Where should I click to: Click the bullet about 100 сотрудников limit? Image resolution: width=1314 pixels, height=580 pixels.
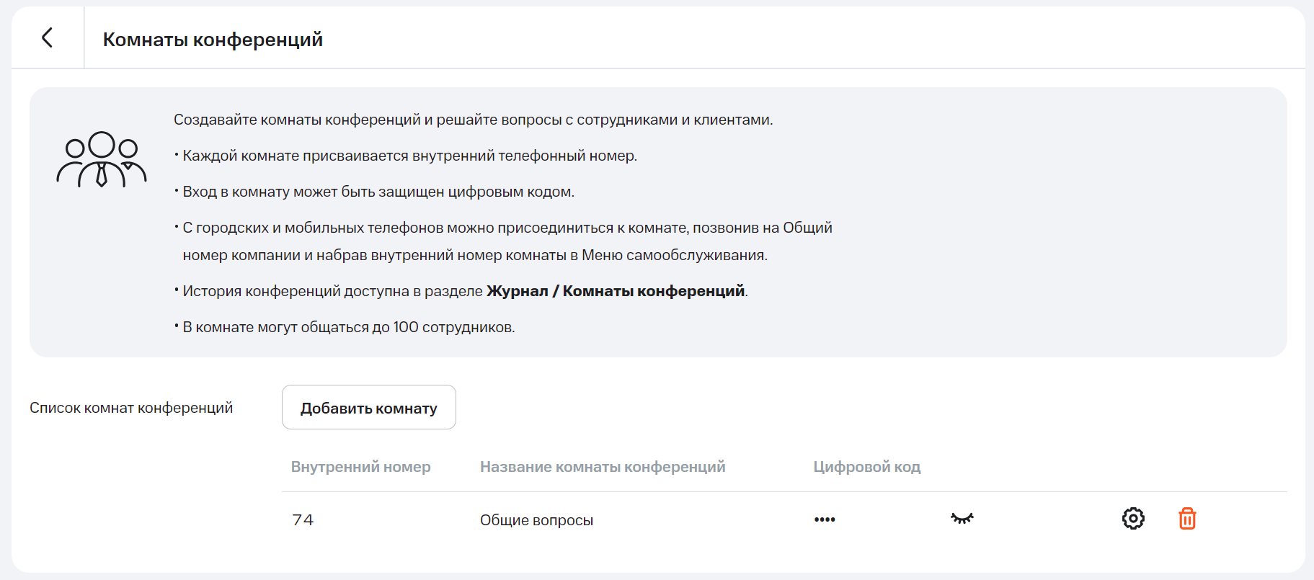point(348,327)
